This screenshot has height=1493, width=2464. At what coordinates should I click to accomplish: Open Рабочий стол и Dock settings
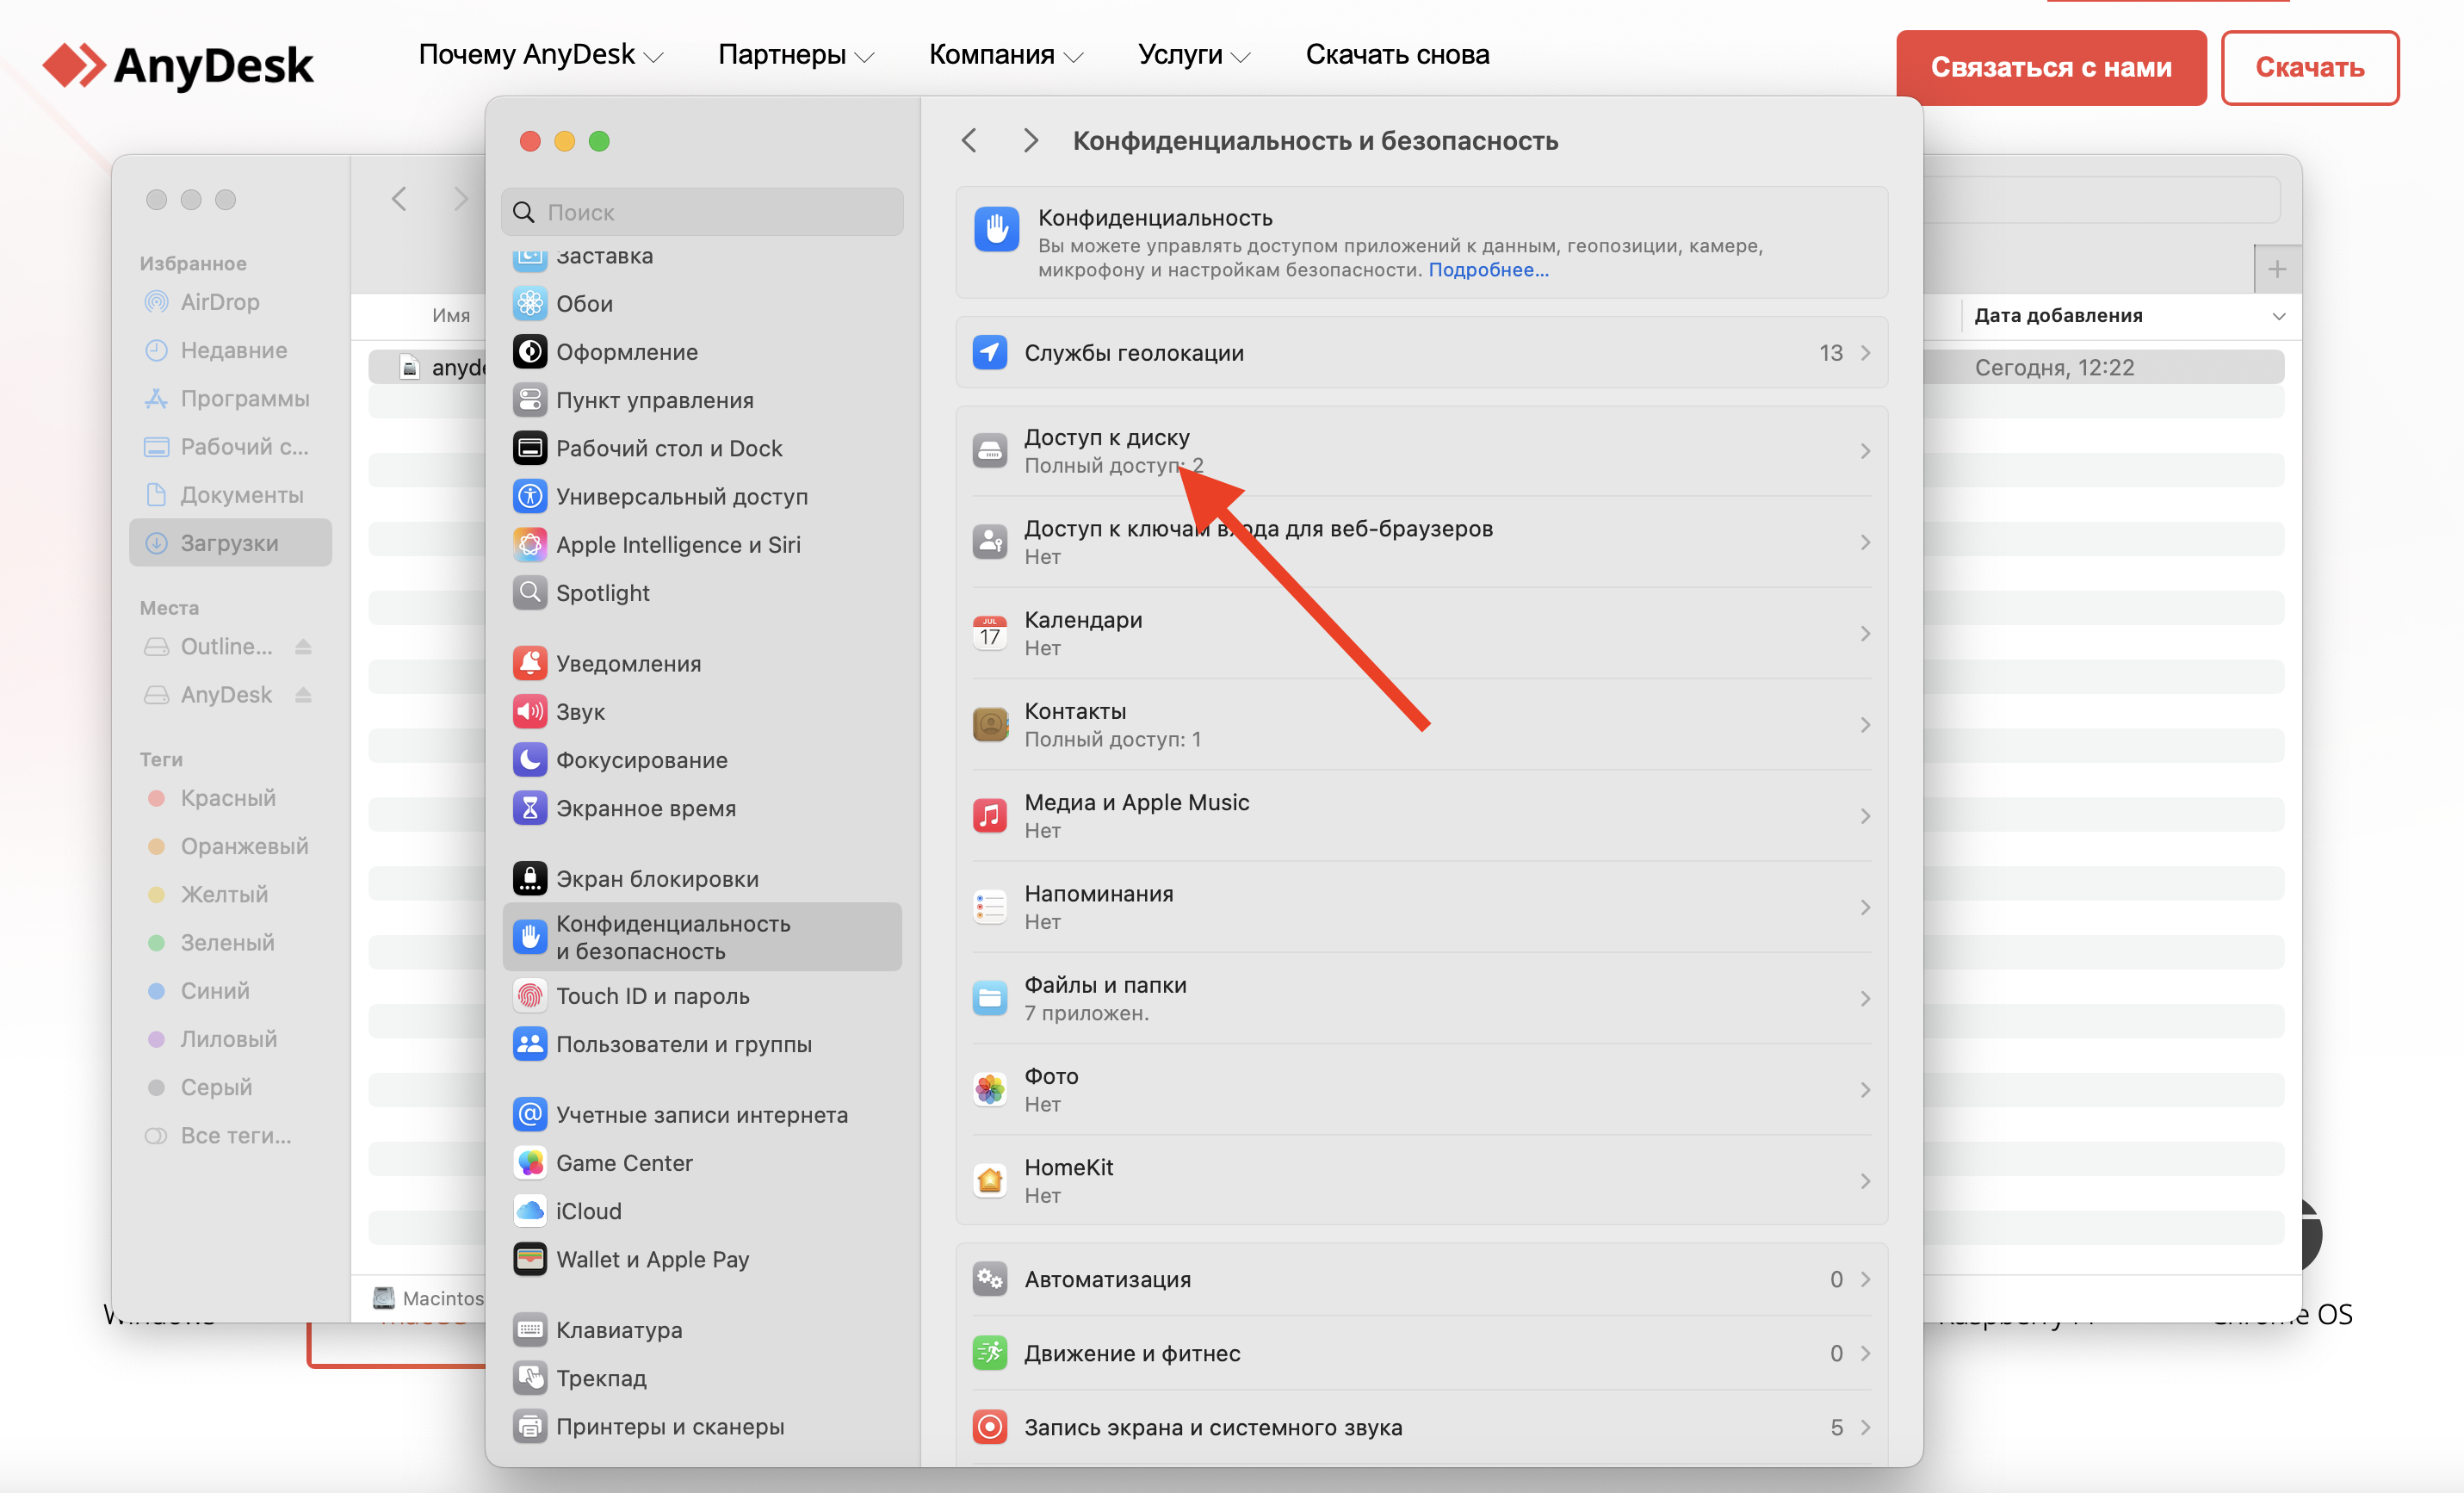pos(703,448)
